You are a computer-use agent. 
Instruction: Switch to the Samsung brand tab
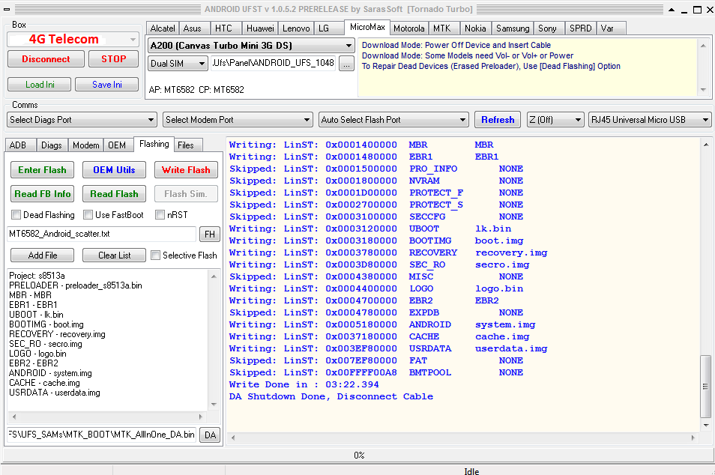coord(513,28)
